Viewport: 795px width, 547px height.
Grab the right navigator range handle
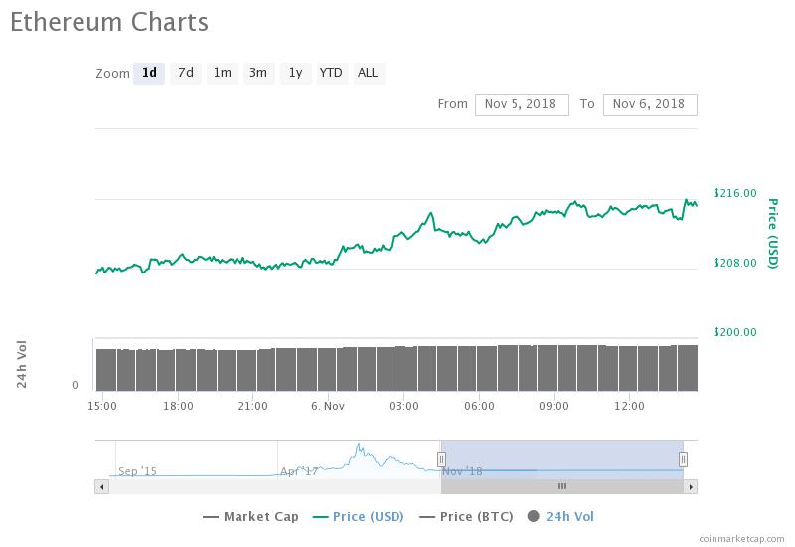tap(683, 458)
